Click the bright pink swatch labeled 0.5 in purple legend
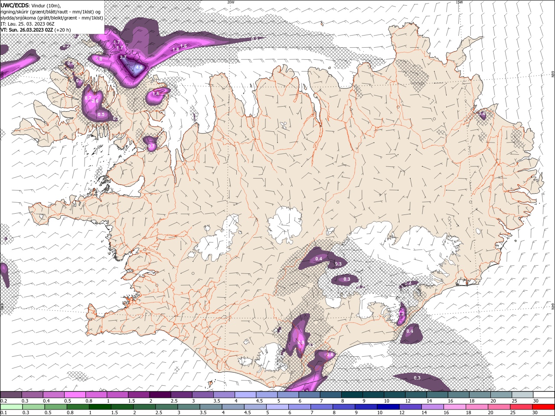Viewport: 555px width, 416px height. pyautogui.click(x=75, y=395)
